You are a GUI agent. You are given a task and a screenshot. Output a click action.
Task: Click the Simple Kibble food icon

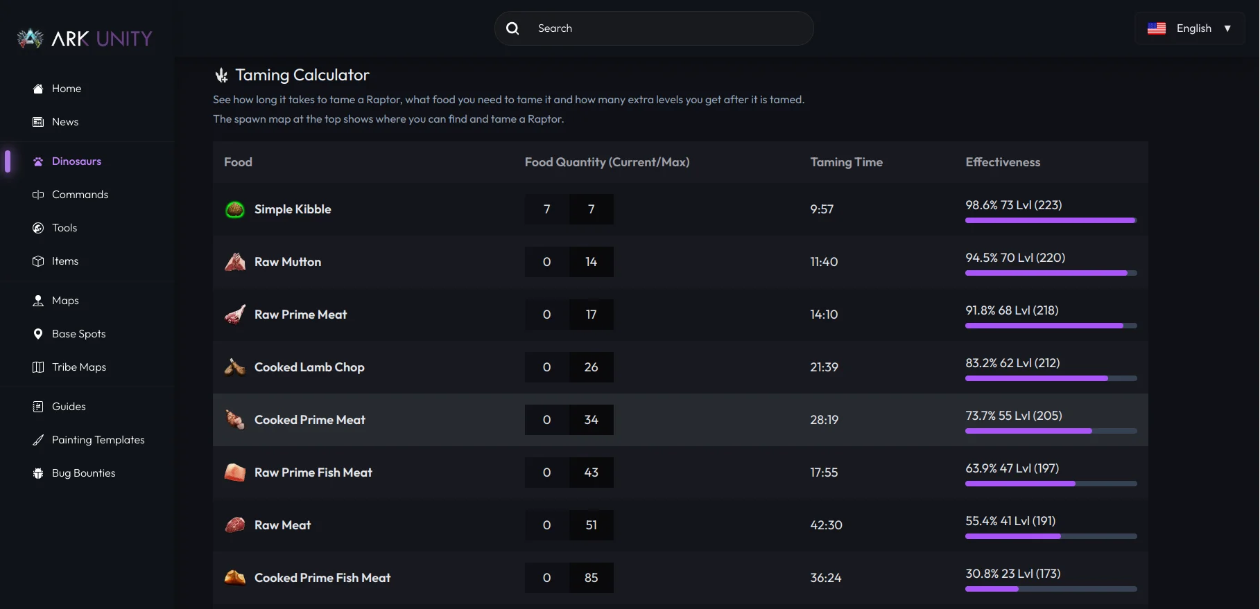coord(235,209)
